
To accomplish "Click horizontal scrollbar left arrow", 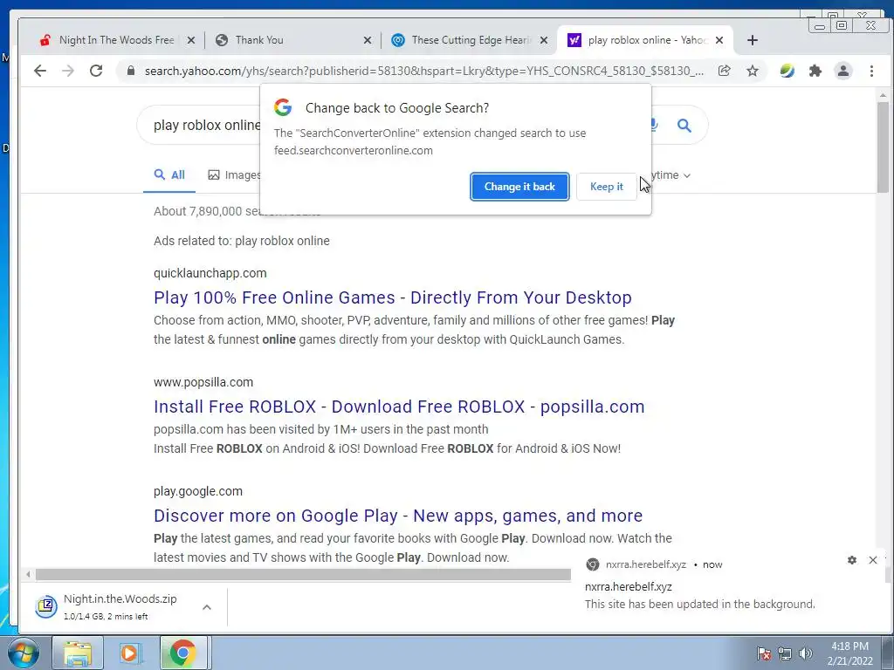I will 28,574.
